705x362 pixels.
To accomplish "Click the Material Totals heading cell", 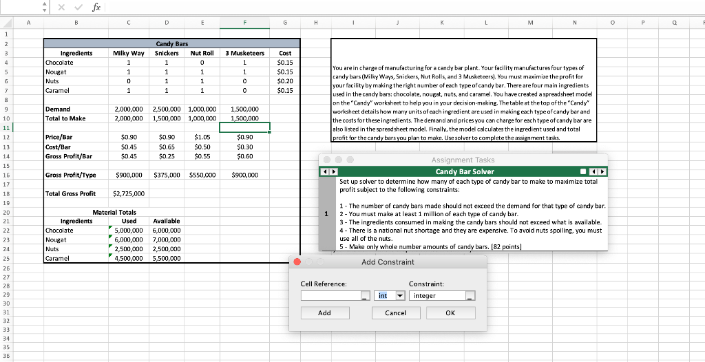I will click(114, 212).
